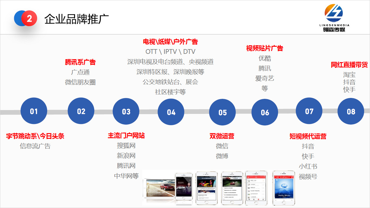Click the 03 circle on the timeline
The height and width of the screenshot is (208, 370).
(126, 112)
